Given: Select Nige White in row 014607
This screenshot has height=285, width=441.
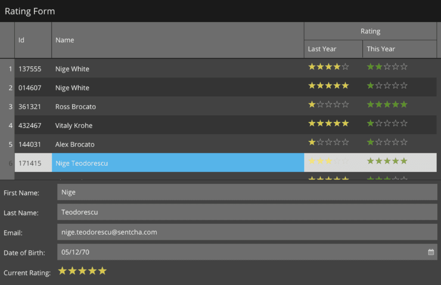Looking at the screenshot, I should 178,88.
